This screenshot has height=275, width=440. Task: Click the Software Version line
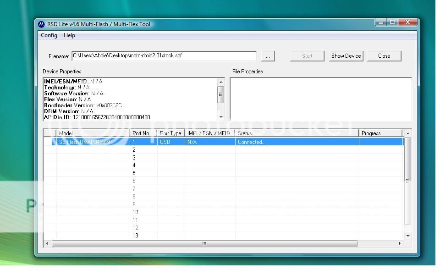click(73, 93)
